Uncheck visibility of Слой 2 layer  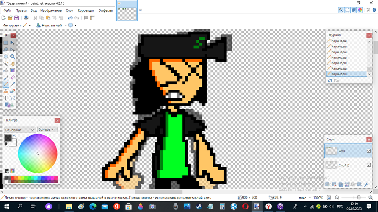(369, 165)
